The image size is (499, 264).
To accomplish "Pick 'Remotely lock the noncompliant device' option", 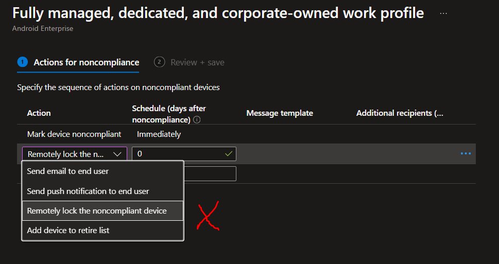I will (97, 210).
